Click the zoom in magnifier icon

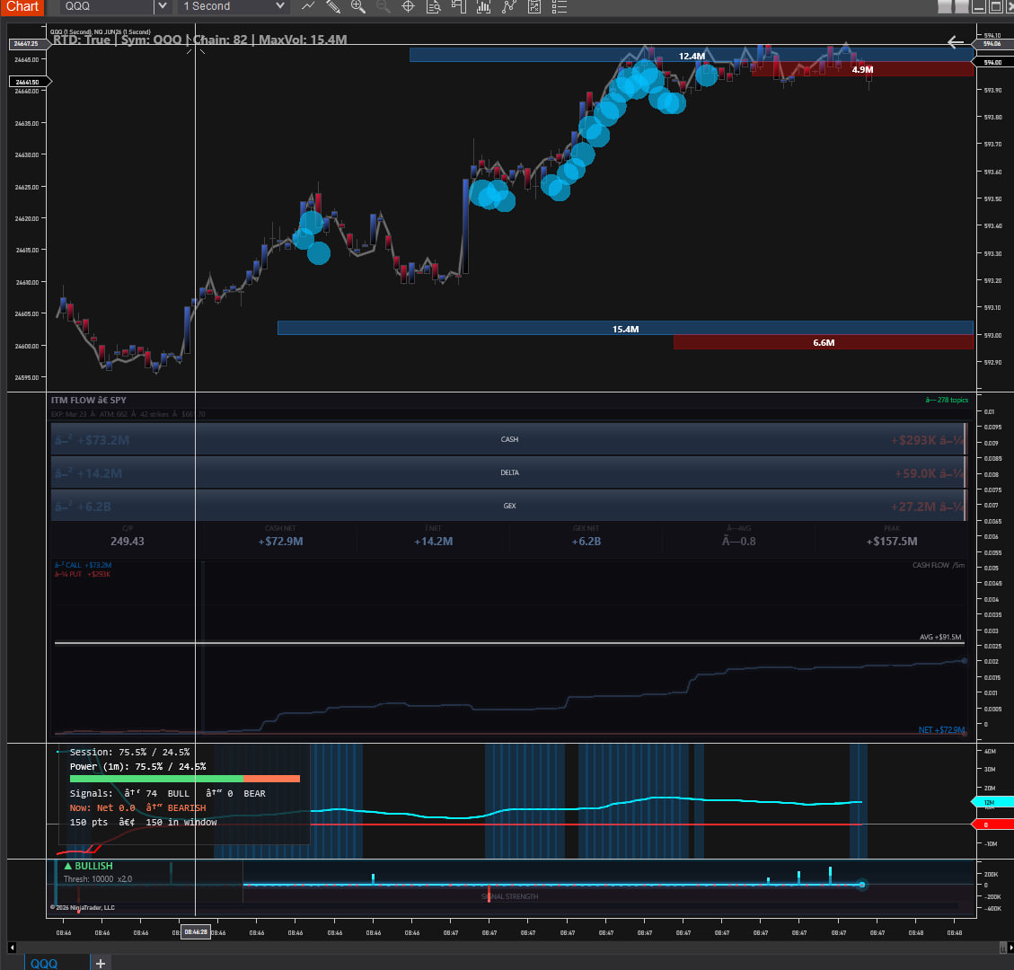358,6
